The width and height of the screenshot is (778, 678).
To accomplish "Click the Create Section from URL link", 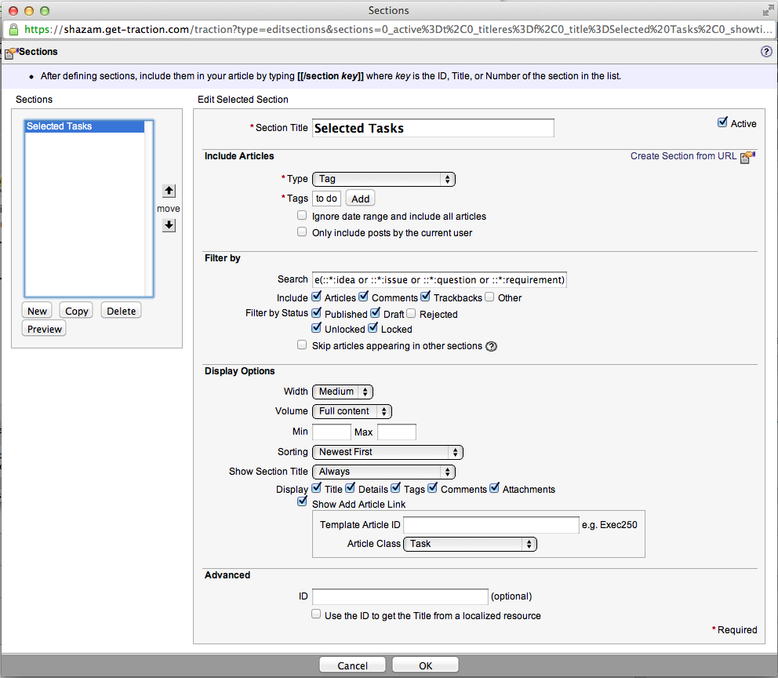I will point(683,156).
